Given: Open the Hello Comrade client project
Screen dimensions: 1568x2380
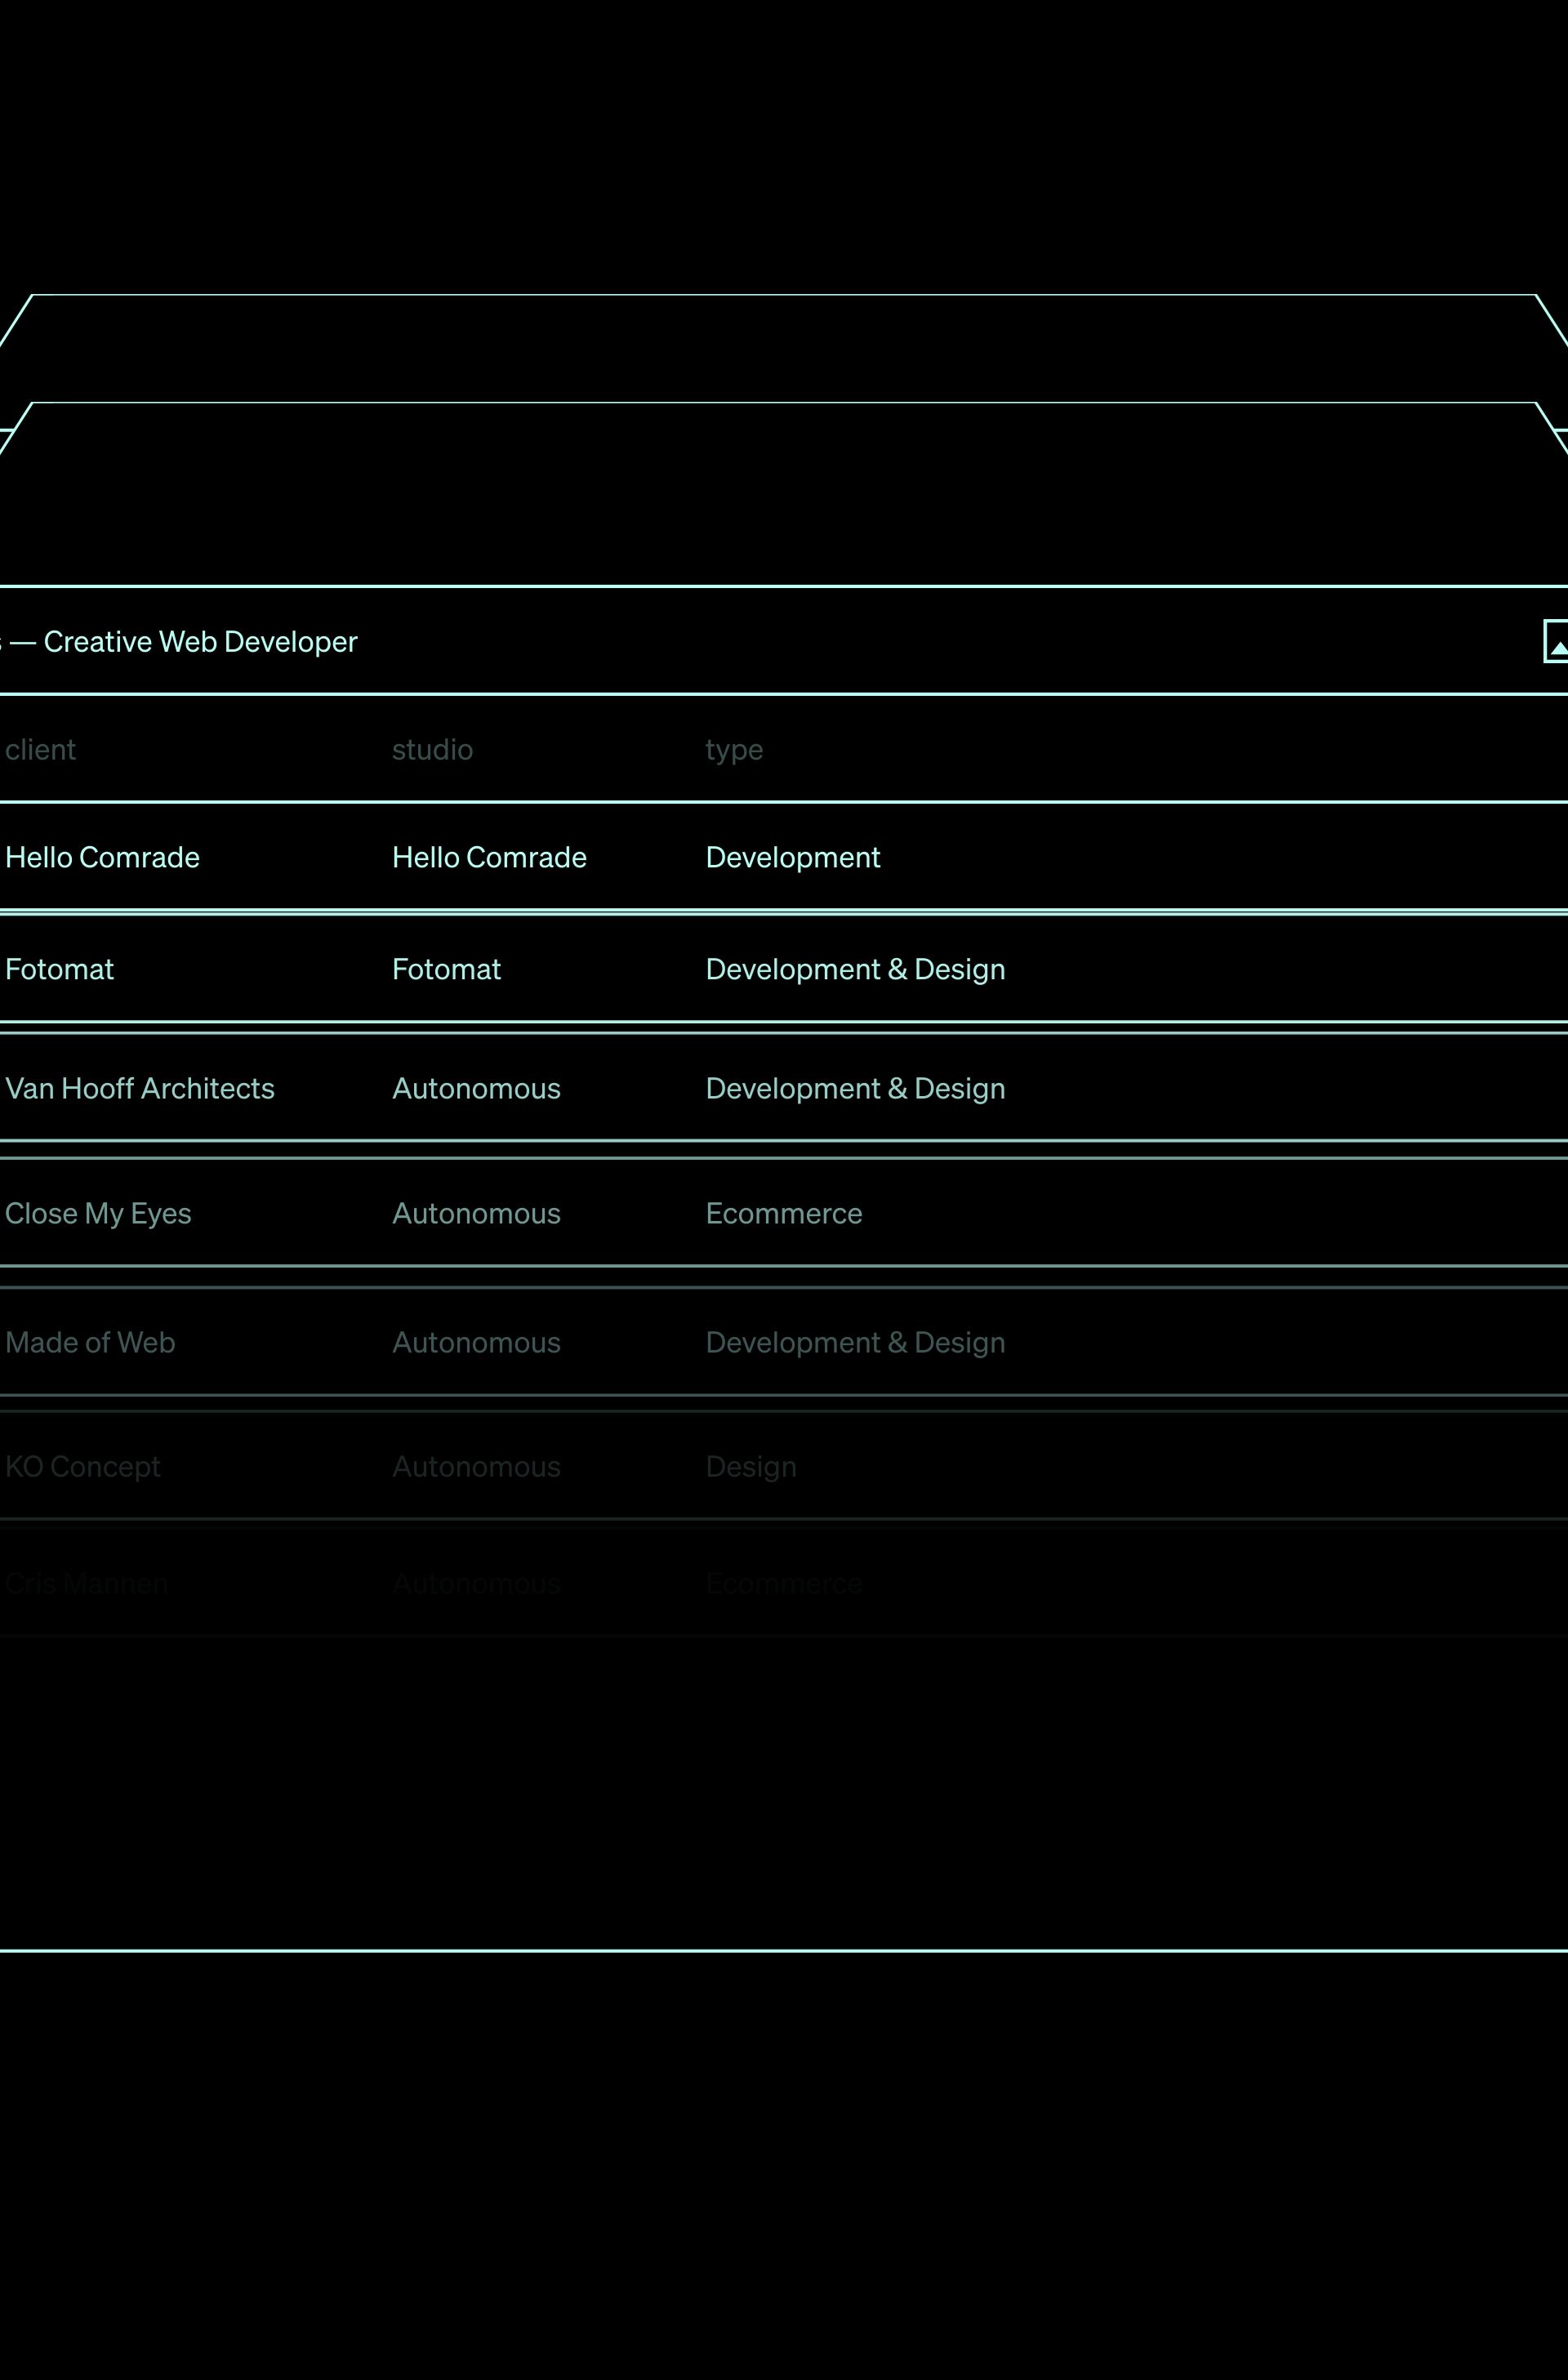Looking at the screenshot, I should pos(102,858).
